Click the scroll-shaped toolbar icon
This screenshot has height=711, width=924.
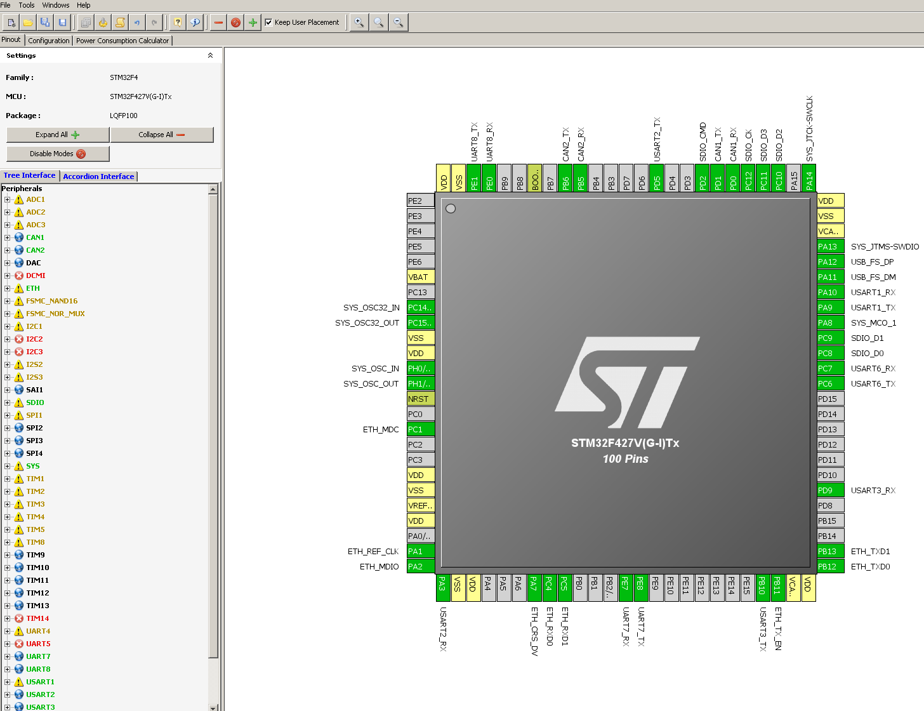[120, 22]
